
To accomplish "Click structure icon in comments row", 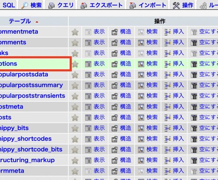I will click(115, 43).
